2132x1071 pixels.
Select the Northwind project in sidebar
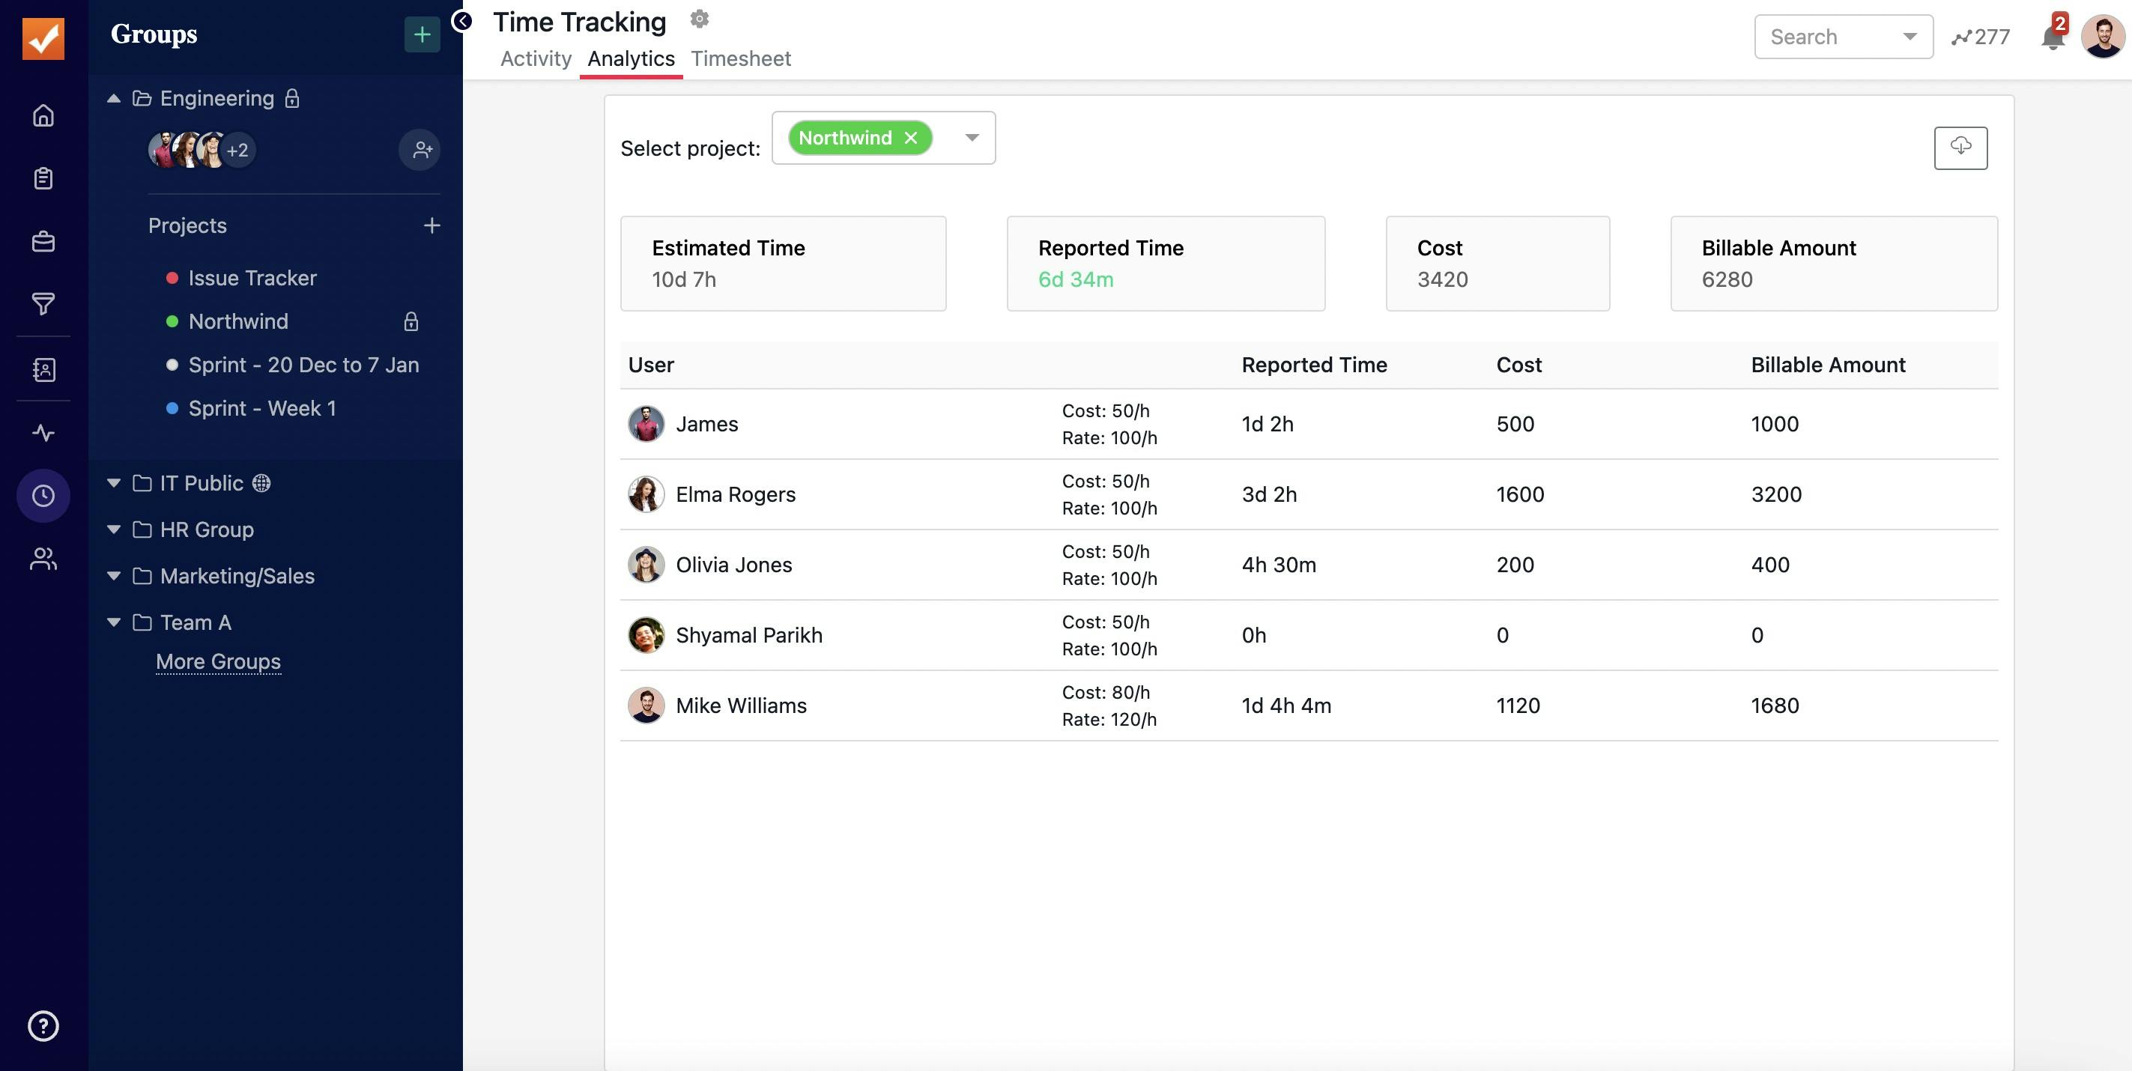[237, 322]
